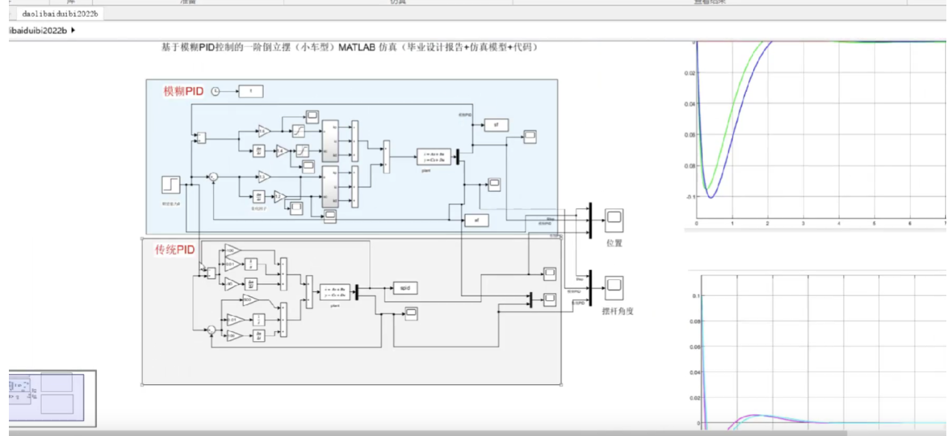Open the 摆杆角度 scope block

pyautogui.click(x=614, y=289)
